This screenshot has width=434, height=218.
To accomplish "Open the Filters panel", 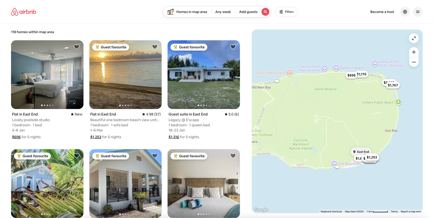I will click(286, 12).
